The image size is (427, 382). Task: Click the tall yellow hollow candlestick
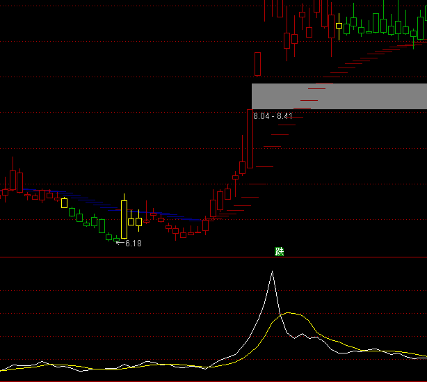(x=124, y=219)
